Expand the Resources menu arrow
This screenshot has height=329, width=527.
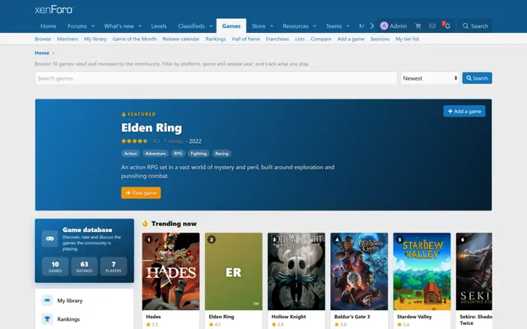(315, 25)
